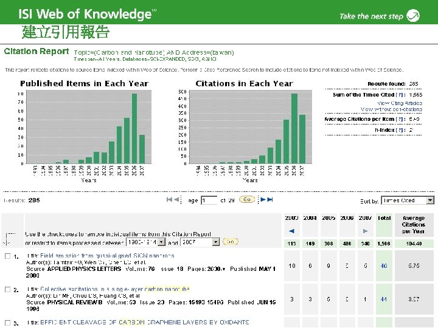Show later years with right gray arrow
Viewport: 438px width, 328px height.
(x=365, y=231)
